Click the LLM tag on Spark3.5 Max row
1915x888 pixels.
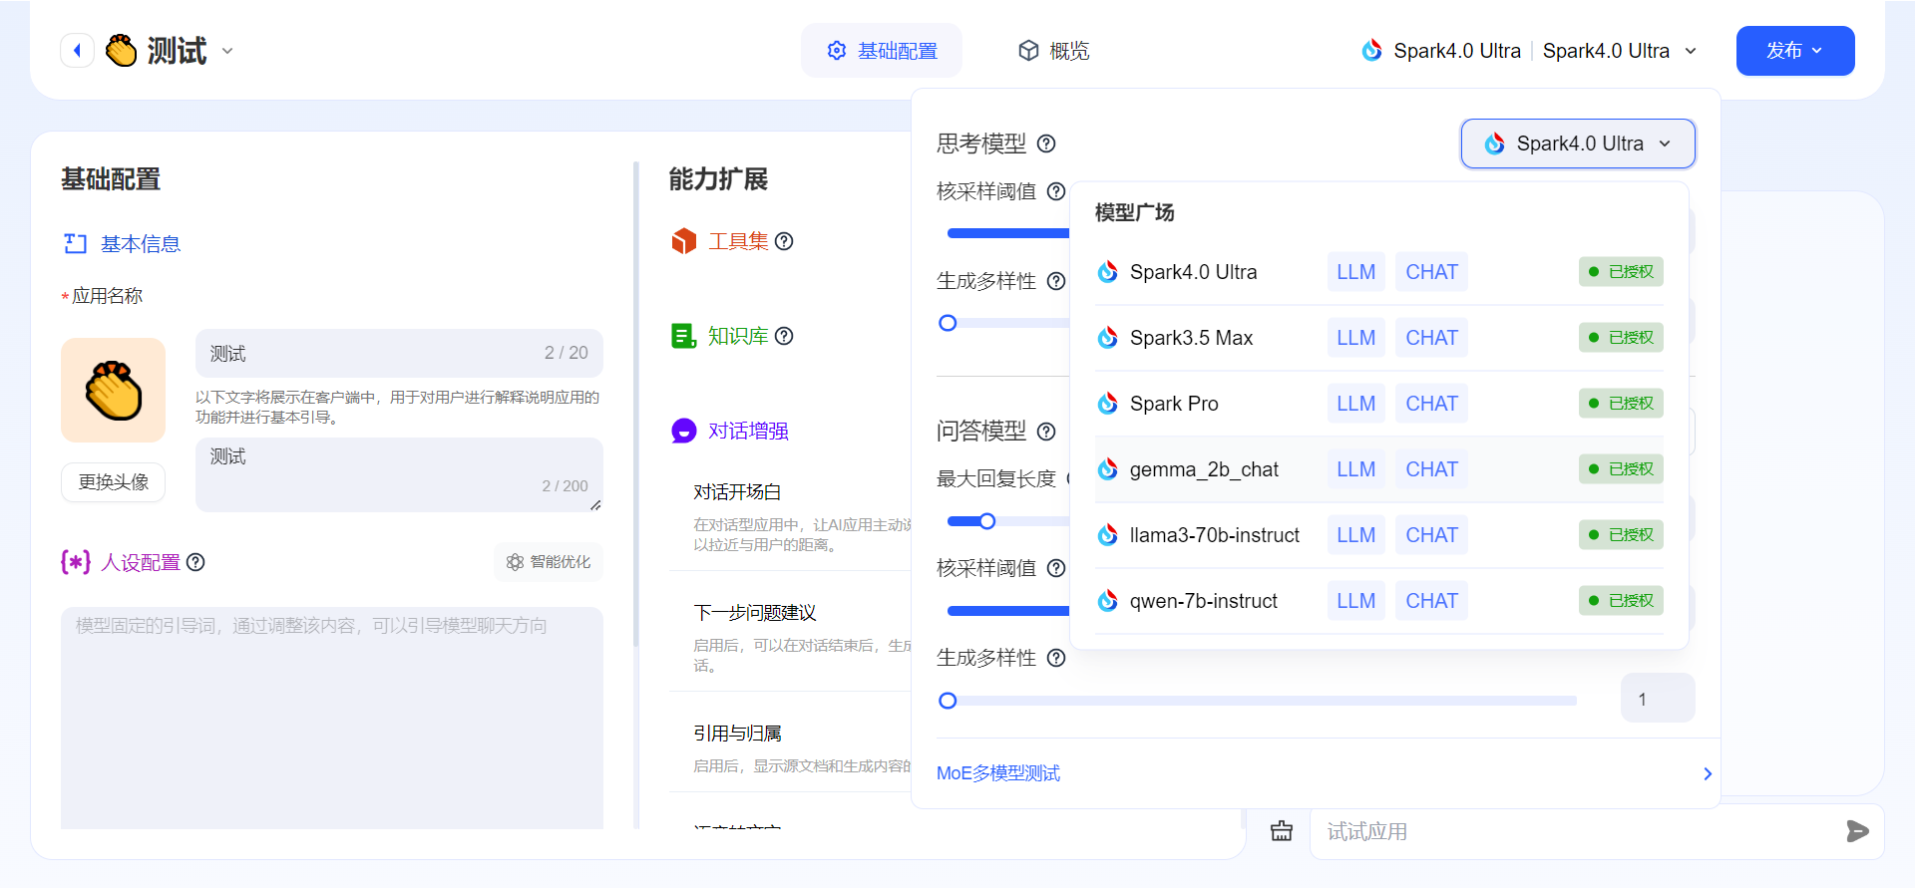coord(1355,338)
